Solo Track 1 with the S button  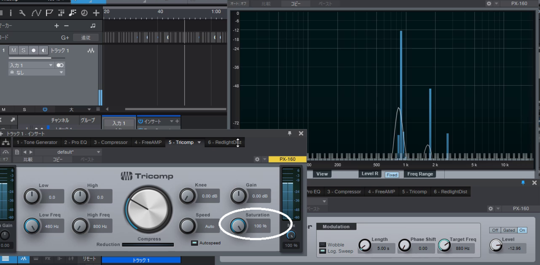(23, 51)
